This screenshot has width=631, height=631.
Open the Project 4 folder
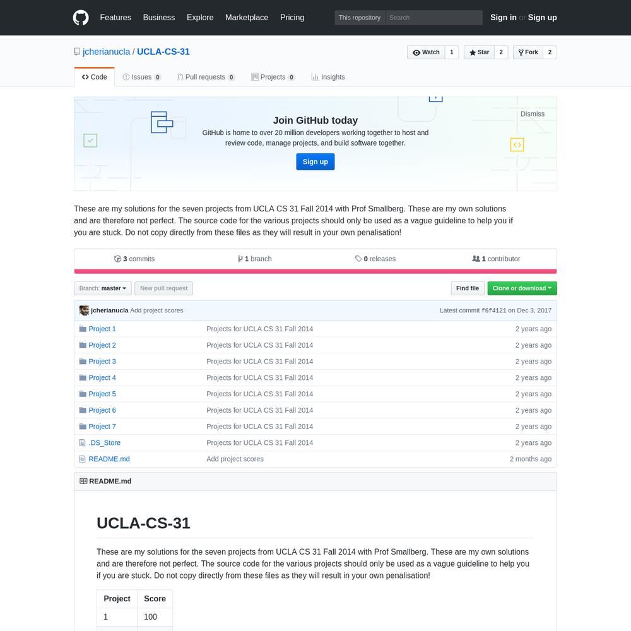[x=102, y=377]
